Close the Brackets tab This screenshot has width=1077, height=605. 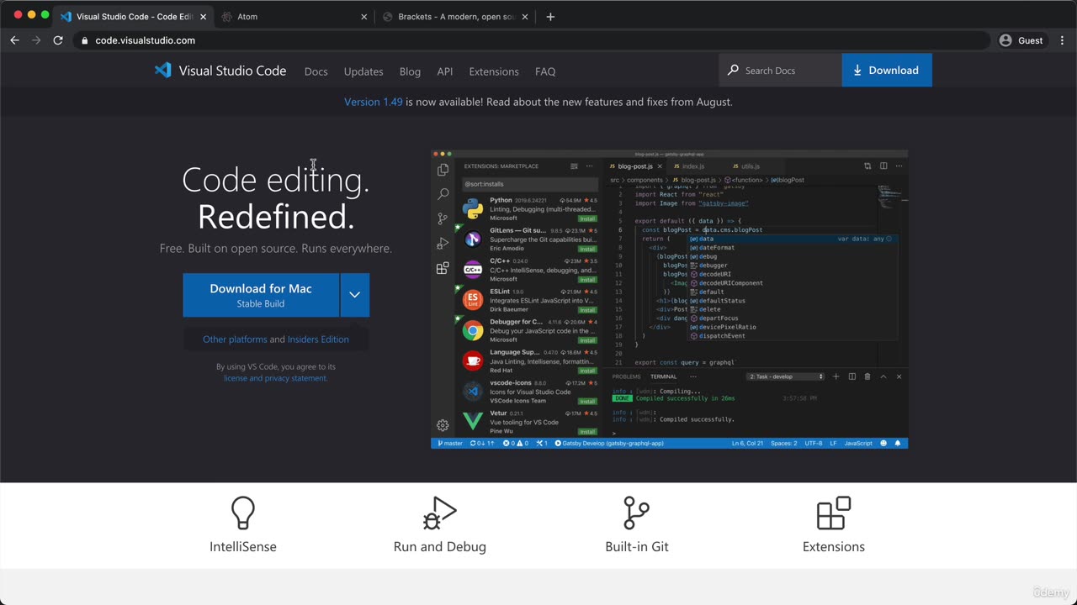click(525, 17)
